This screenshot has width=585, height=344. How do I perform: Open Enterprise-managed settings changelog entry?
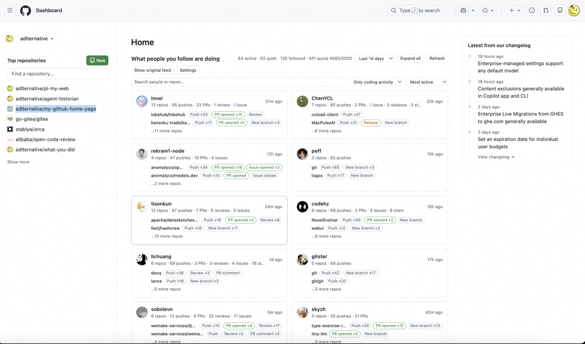[521, 67]
